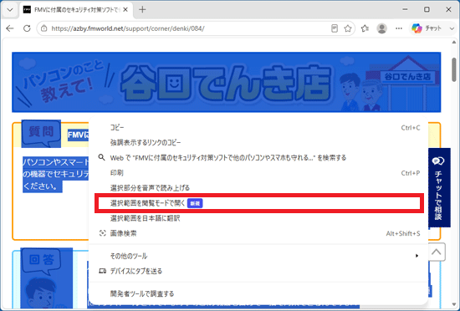Select 画像検索 in the context menu

coord(259,233)
